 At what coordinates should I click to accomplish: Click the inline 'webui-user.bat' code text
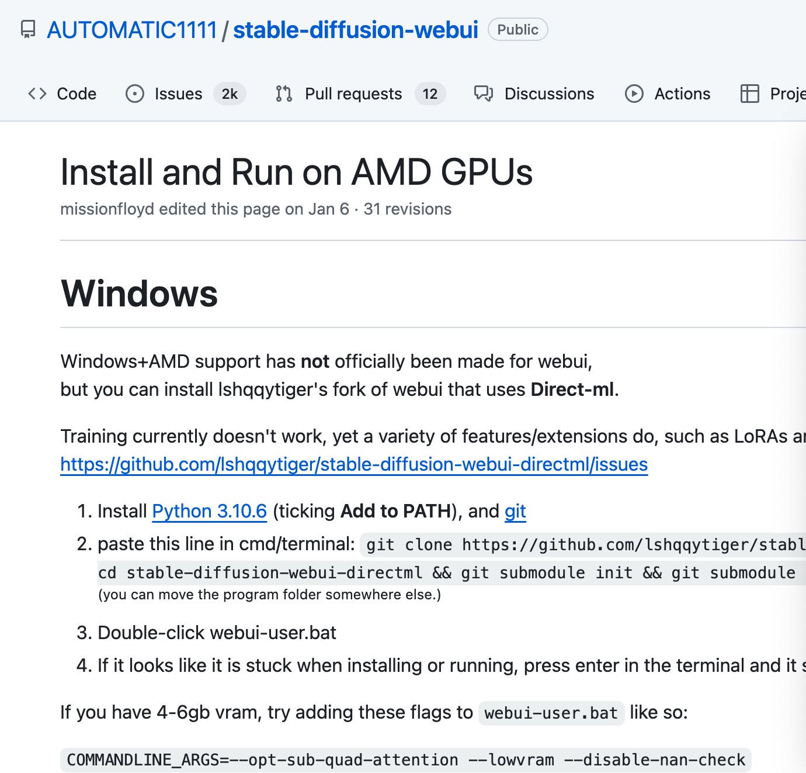[x=551, y=713]
